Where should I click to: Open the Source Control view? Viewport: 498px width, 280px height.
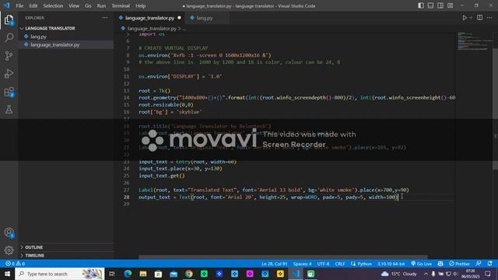click(9, 56)
